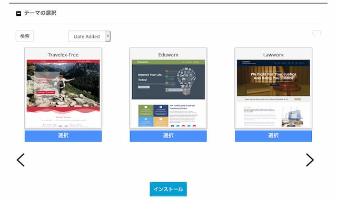337x200 pixels.
Task: Select the Eduworx theme with 選択
Action: click(x=168, y=136)
